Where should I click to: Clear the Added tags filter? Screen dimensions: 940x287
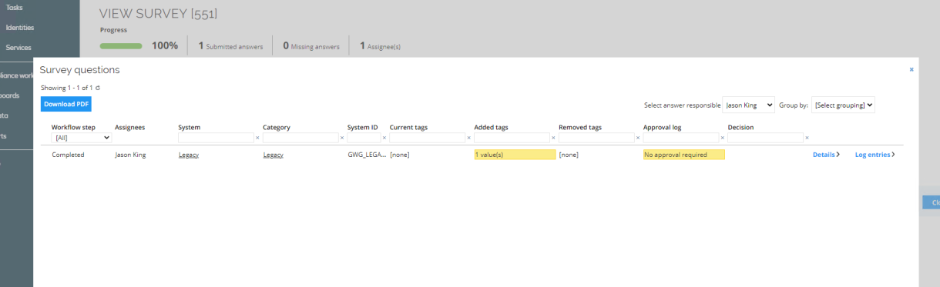tap(553, 138)
